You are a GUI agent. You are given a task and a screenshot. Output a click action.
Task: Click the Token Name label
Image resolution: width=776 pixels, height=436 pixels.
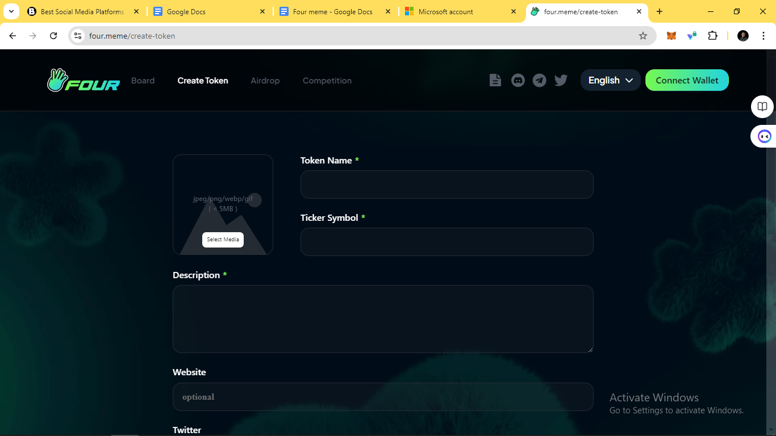(326, 161)
